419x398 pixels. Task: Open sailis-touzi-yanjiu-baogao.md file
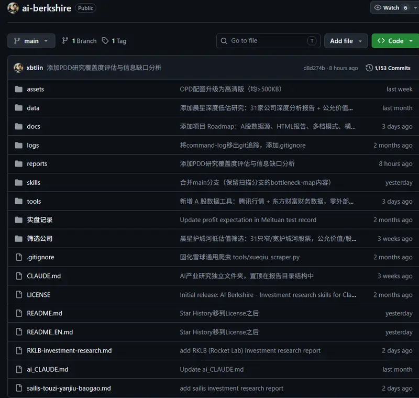(x=69, y=388)
